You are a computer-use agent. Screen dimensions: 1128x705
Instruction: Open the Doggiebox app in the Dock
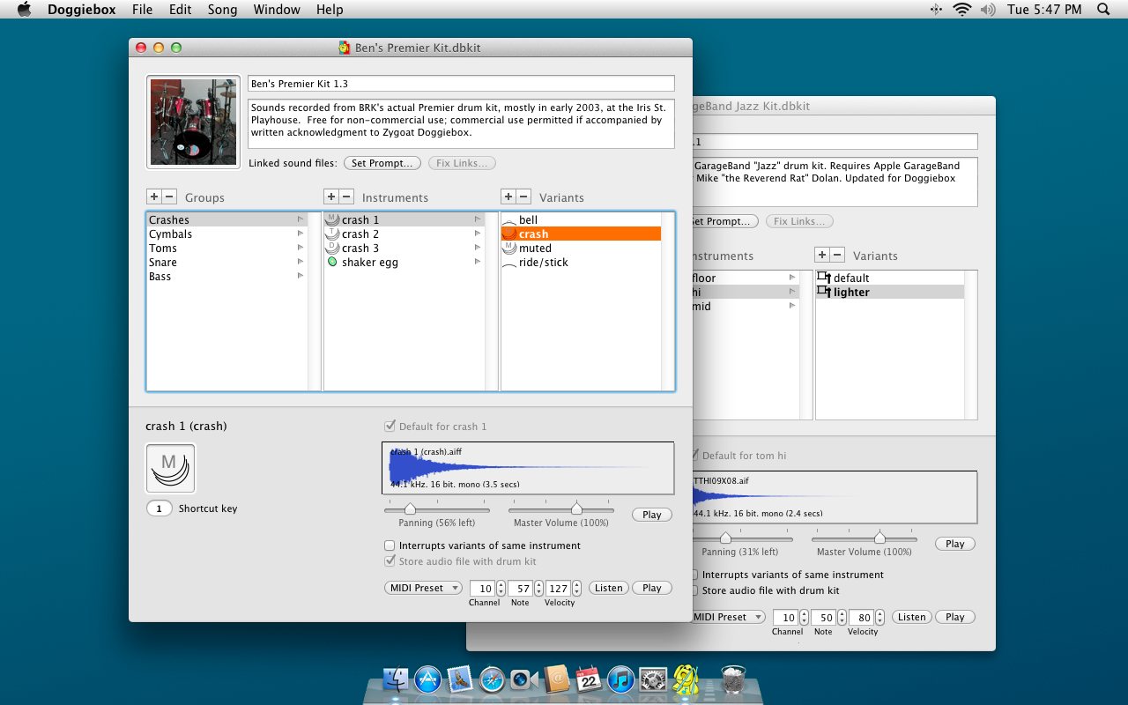pos(686,679)
